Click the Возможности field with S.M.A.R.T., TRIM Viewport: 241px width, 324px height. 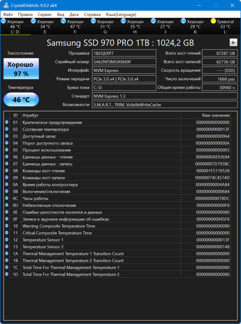click(164, 105)
